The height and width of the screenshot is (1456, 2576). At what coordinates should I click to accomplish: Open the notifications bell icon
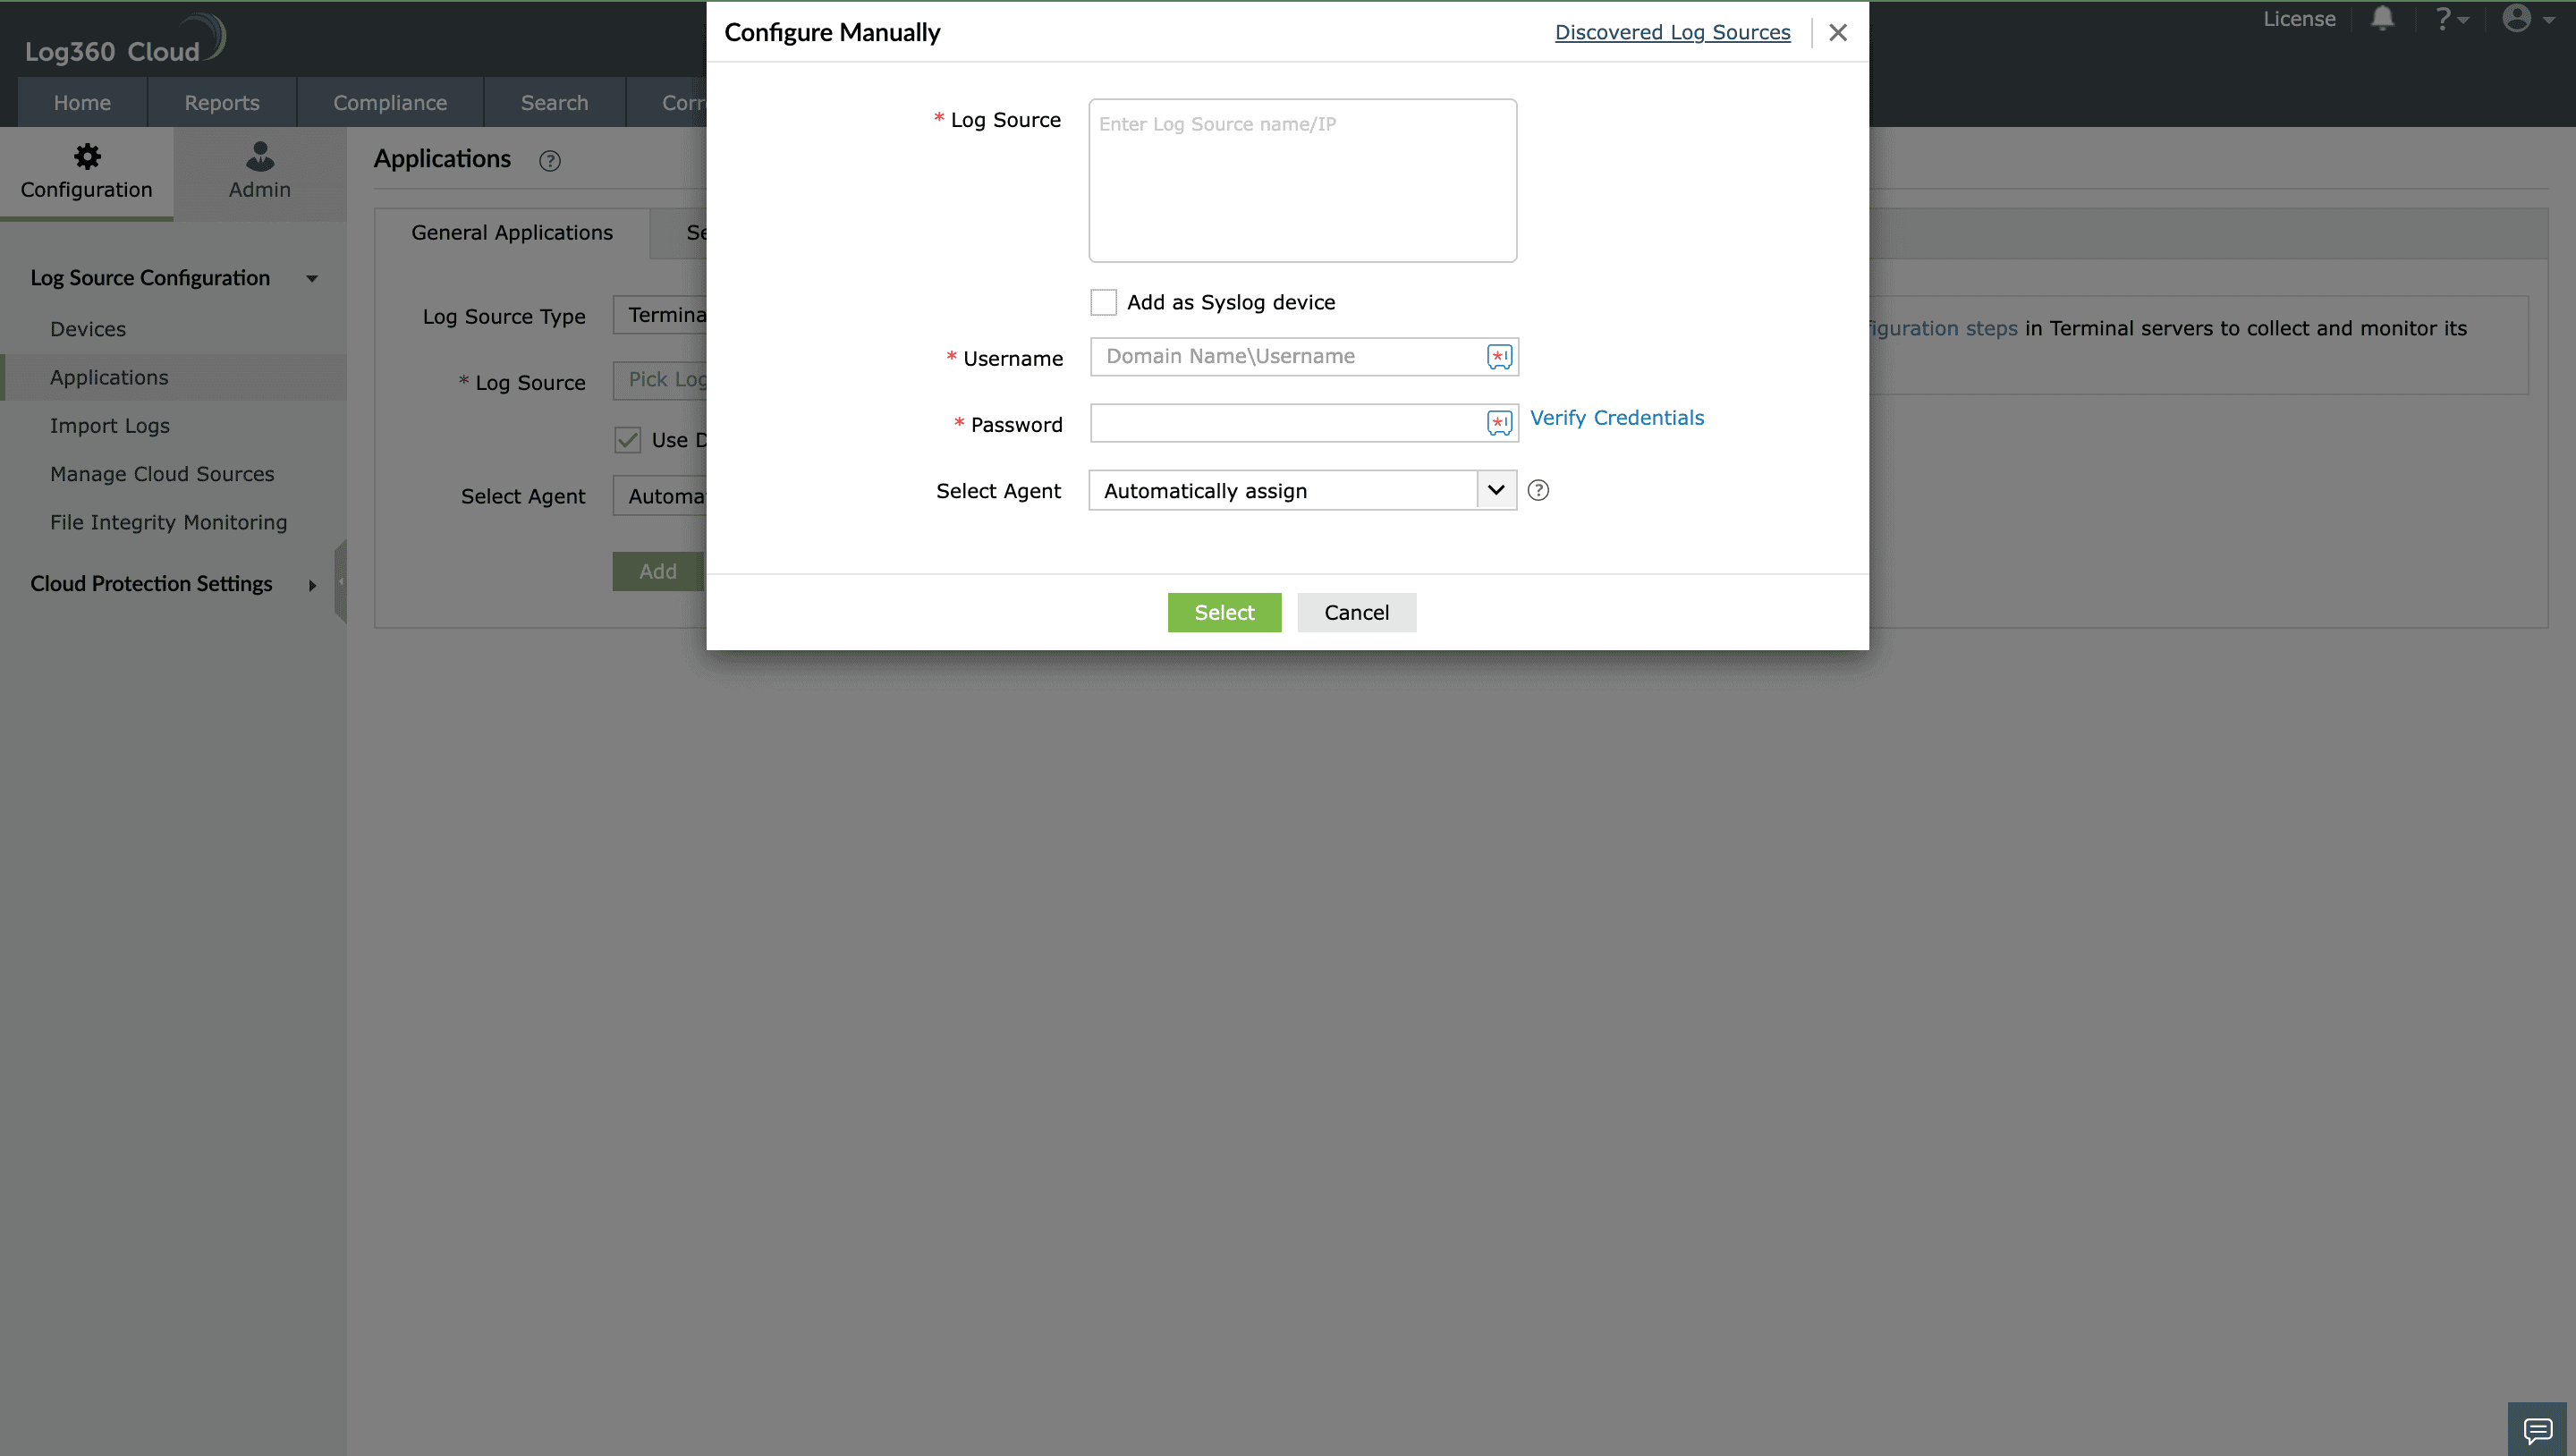[x=2382, y=18]
